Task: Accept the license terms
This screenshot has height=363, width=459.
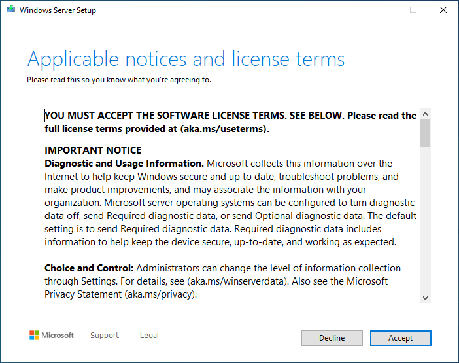Action: coord(400,338)
